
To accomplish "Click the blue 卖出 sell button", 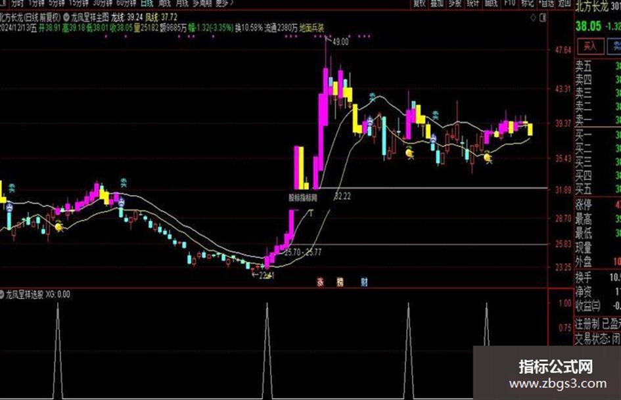I will pyautogui.click(x=614, y=47).
